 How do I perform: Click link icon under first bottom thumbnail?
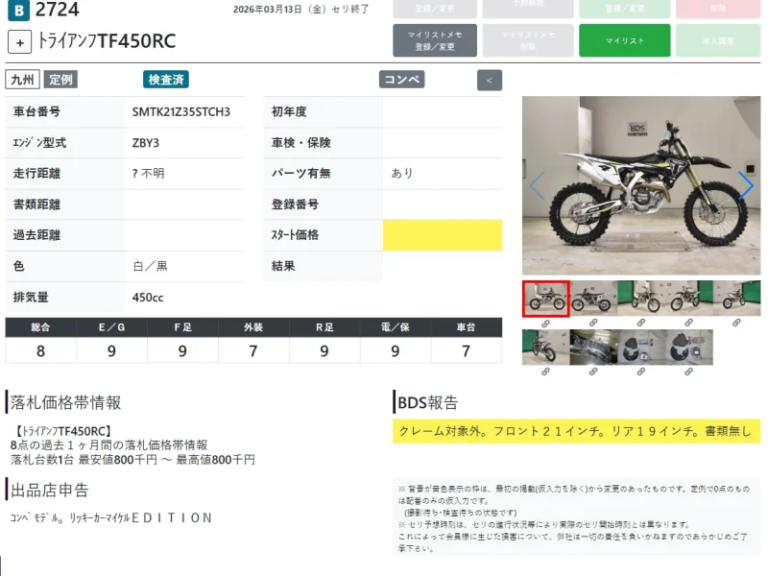pyautogui.click(x=545, y=372)
